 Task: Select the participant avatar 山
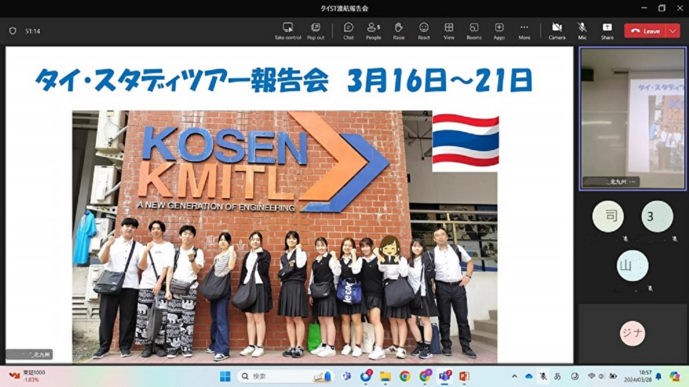click(632, 266)
